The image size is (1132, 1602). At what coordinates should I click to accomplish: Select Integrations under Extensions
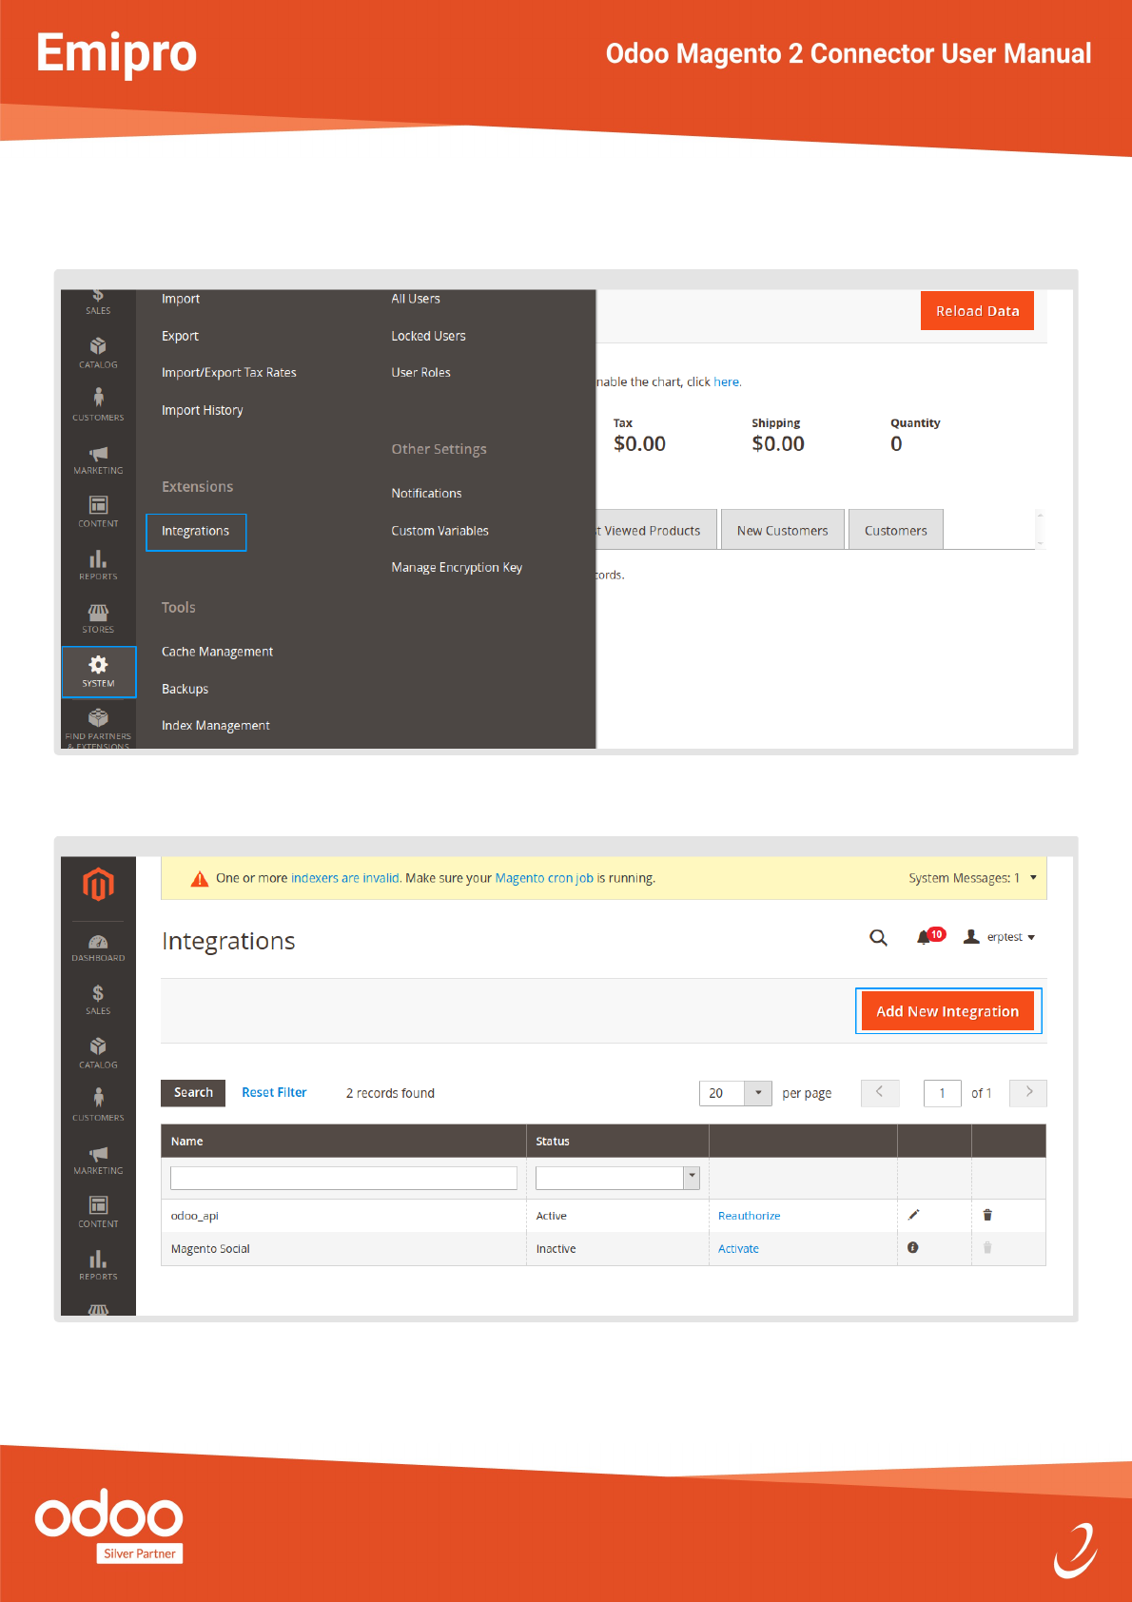[x=195, y=531]
